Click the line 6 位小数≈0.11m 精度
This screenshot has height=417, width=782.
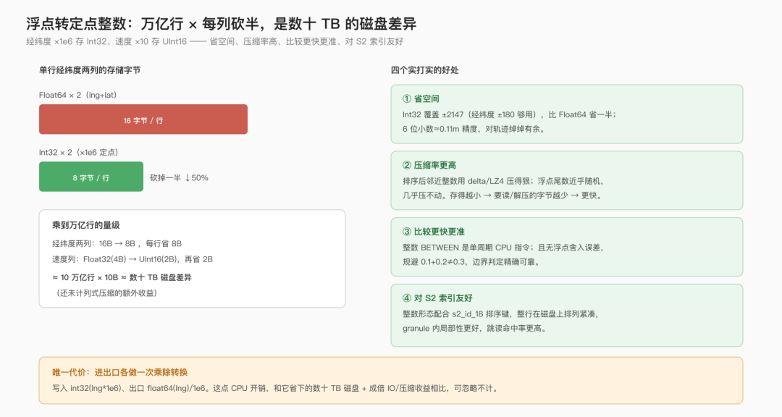[474, 129]
